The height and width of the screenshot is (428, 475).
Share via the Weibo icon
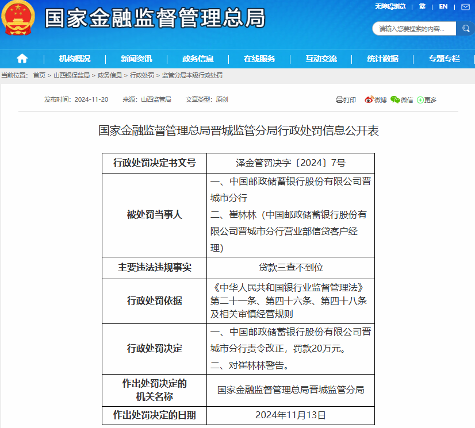[x=369, y=99]
